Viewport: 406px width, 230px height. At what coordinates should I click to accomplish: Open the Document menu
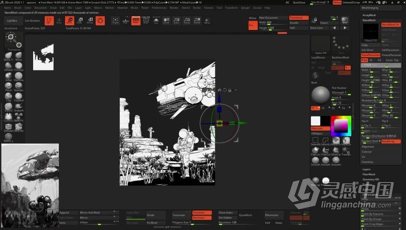point(41,8)
